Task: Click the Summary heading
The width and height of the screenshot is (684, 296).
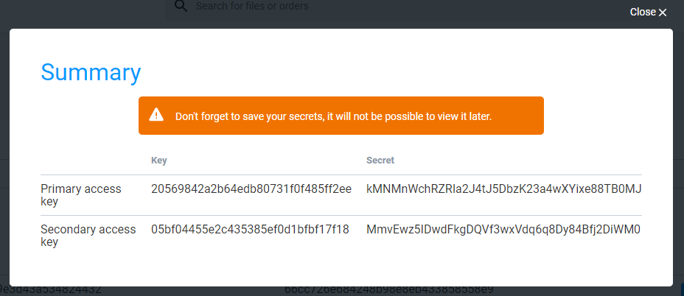Action: [x=91, y=72]
